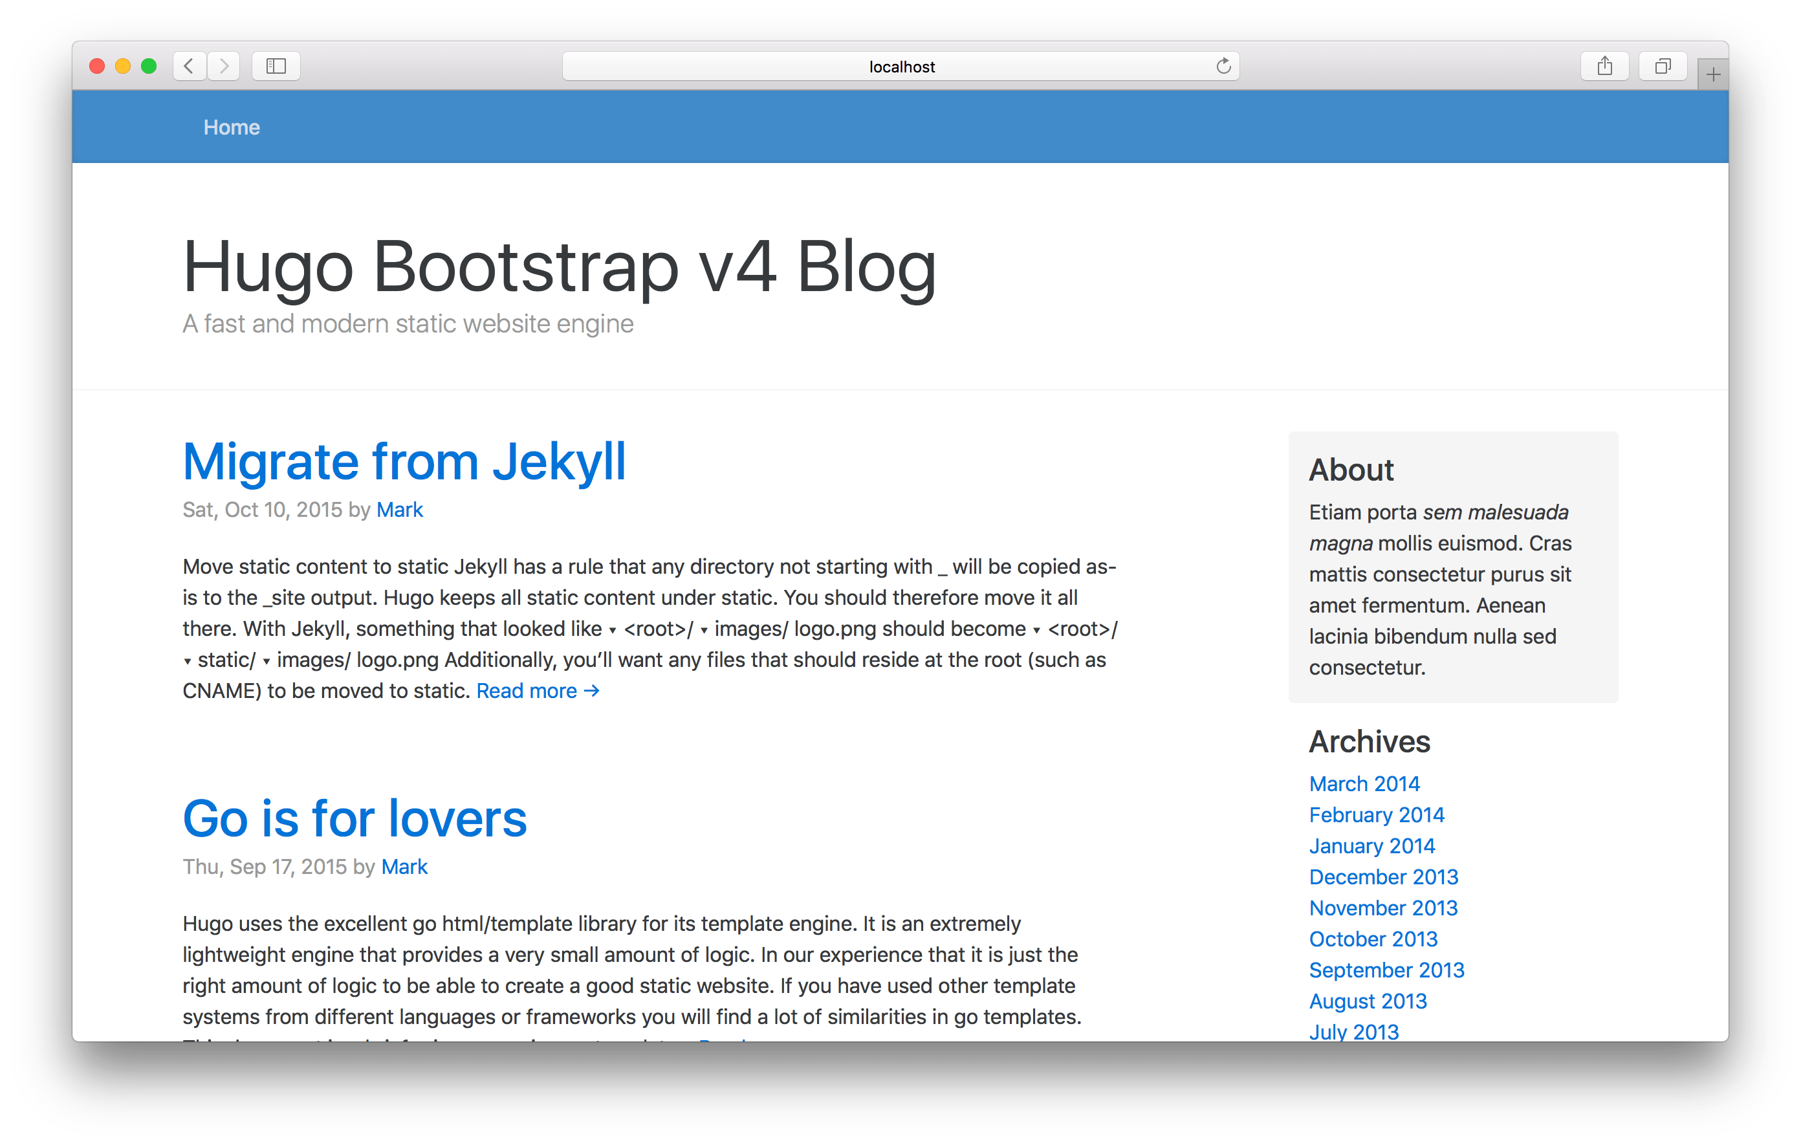This screenshot has height=1145, width=1801.
Task: Open the October 2013 archive
Action: click(1373, 939)
